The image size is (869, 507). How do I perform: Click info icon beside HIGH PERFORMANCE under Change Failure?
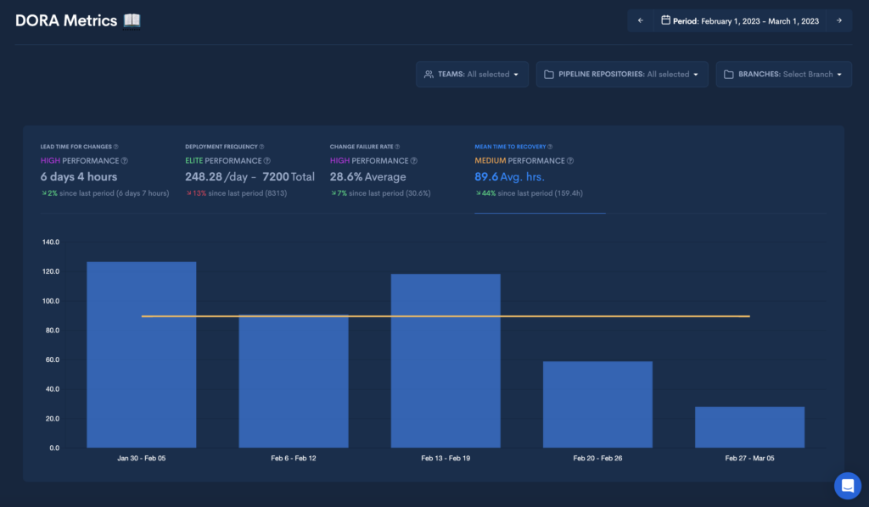(x=413, y=160)
